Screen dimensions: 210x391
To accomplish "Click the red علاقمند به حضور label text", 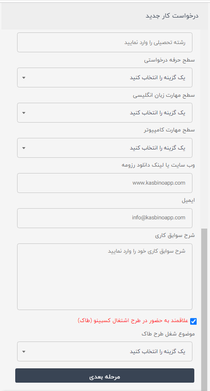I will point(133,321).
